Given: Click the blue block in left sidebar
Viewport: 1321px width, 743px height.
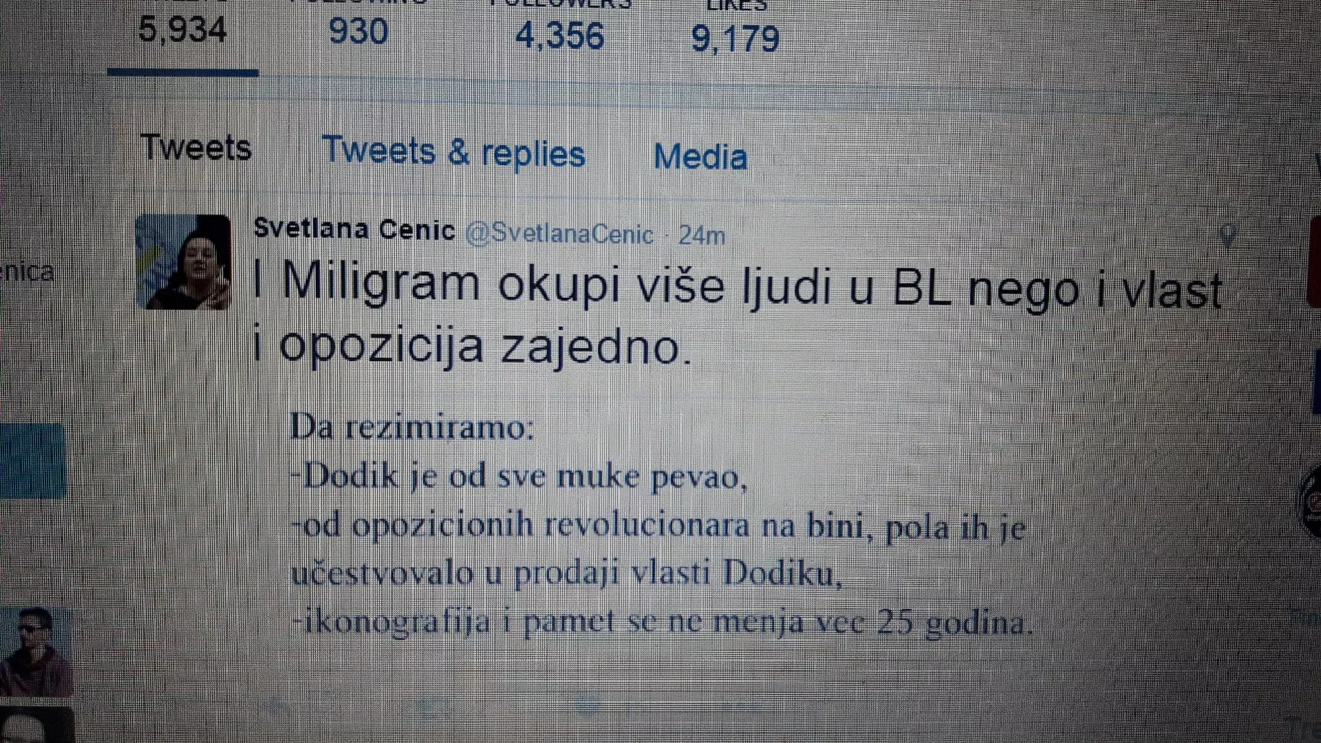Looking at the screenshot, I should pos(33,460).
